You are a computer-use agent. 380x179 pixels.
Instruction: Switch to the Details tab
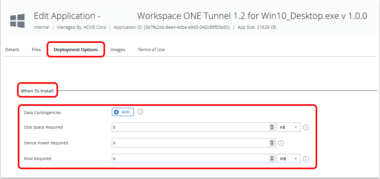click(x=12, y=50)
